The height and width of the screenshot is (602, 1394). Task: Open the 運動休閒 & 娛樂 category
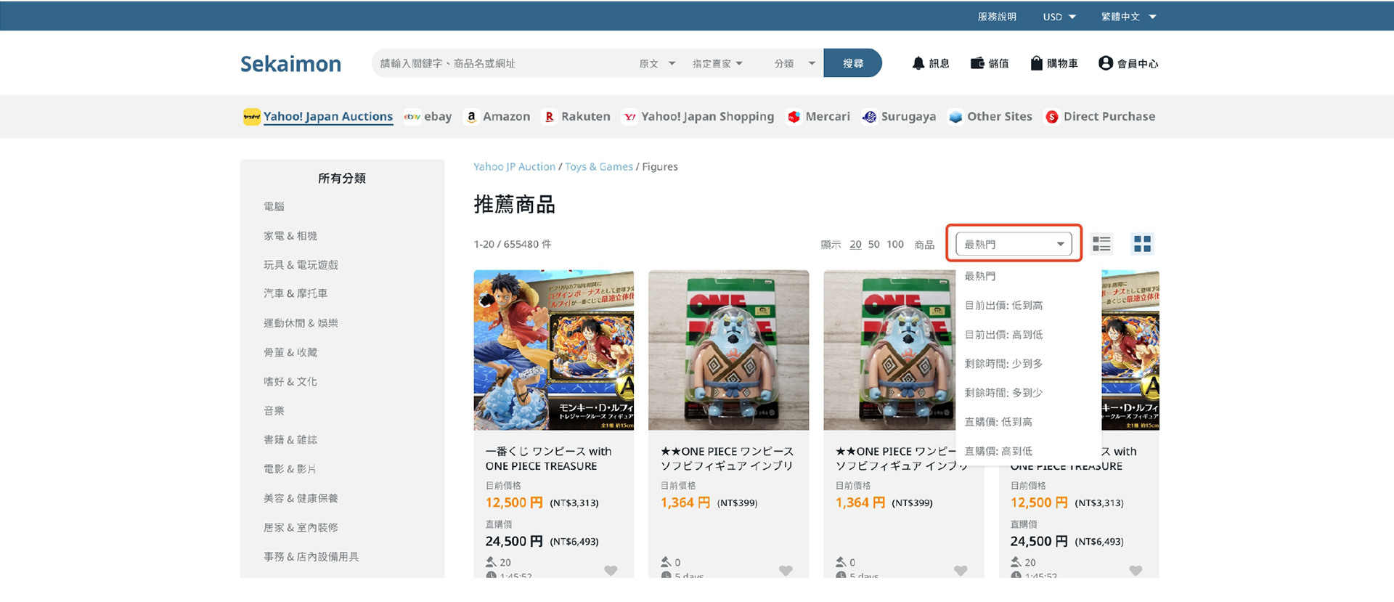pos(301,323)
